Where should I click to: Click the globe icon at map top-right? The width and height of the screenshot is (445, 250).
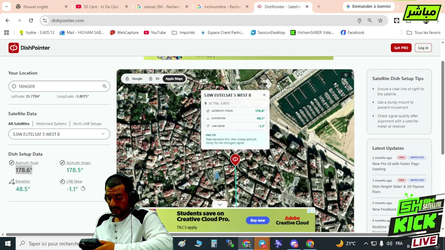click(346, 75)
